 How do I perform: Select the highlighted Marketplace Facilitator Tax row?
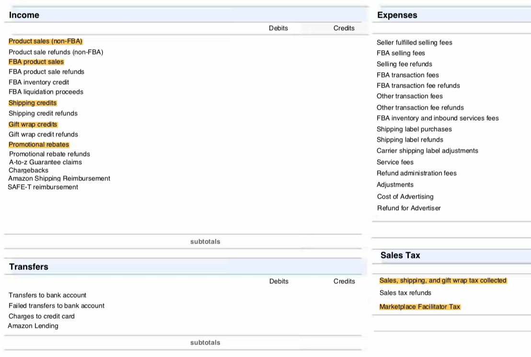coord(420,307)
